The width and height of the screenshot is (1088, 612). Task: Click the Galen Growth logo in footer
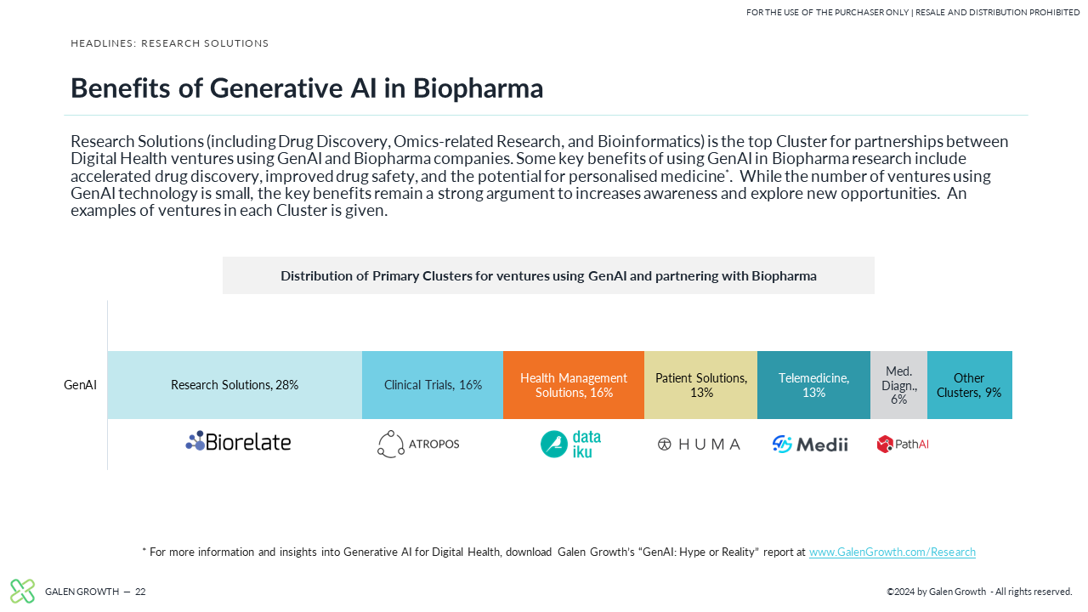point(23,591)
